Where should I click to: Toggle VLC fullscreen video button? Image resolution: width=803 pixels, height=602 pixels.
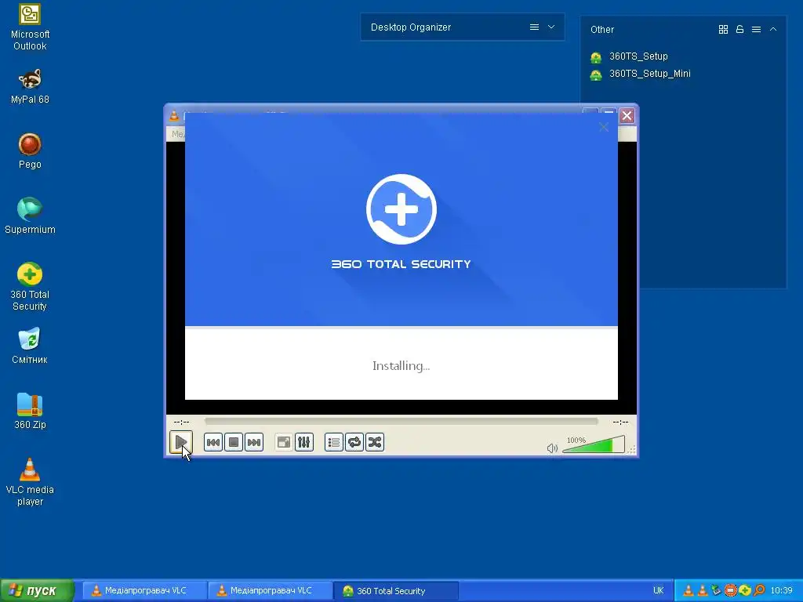[283, 442]
